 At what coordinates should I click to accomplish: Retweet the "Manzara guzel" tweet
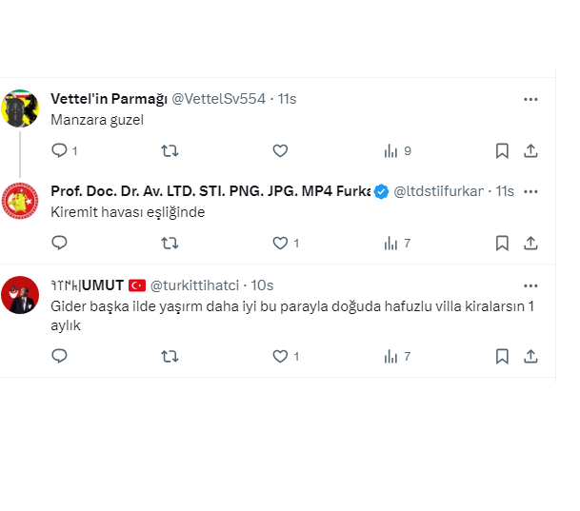tap(170, 150)
